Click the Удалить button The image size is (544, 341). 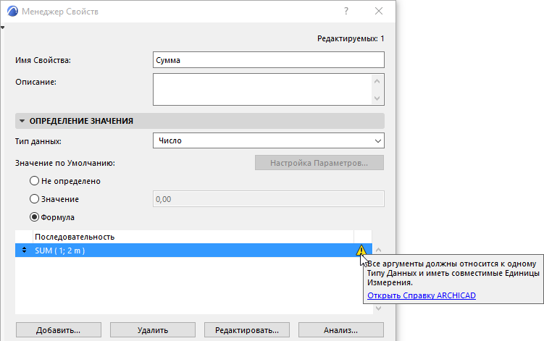tap(153, 330)
